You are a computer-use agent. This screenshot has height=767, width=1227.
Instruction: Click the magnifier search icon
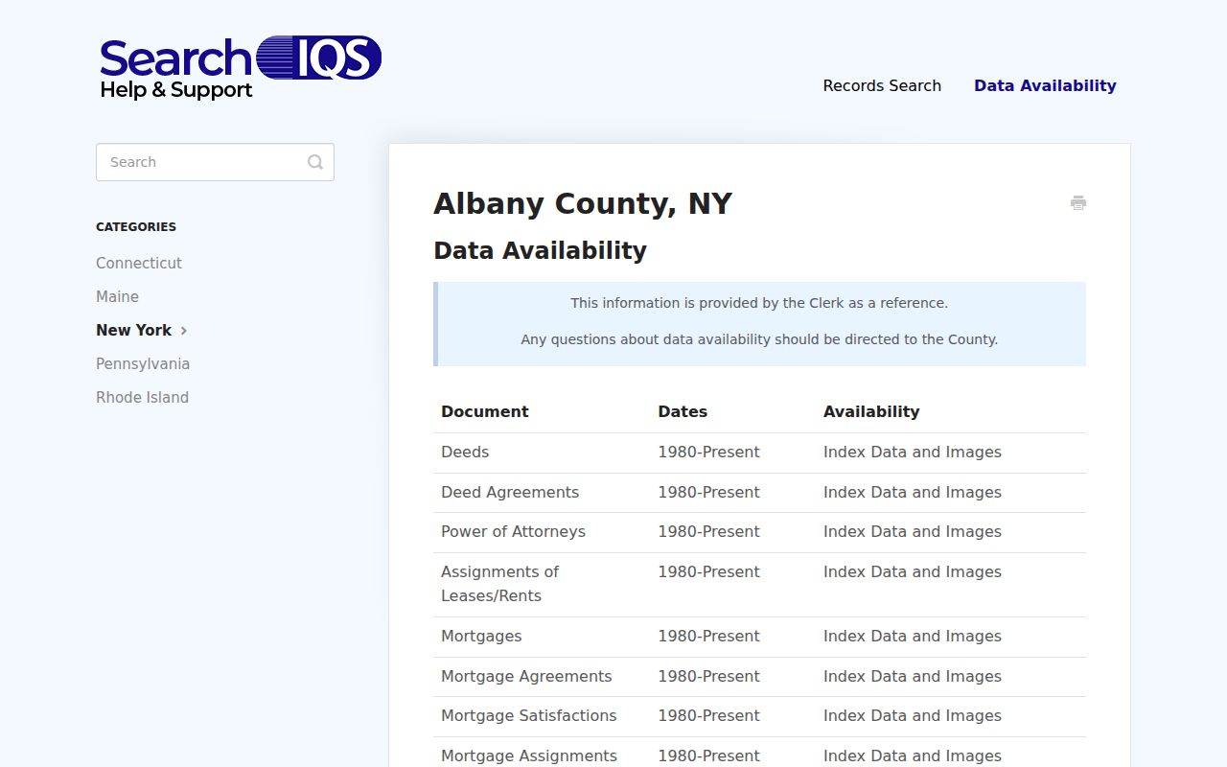[x=315, y=162]
